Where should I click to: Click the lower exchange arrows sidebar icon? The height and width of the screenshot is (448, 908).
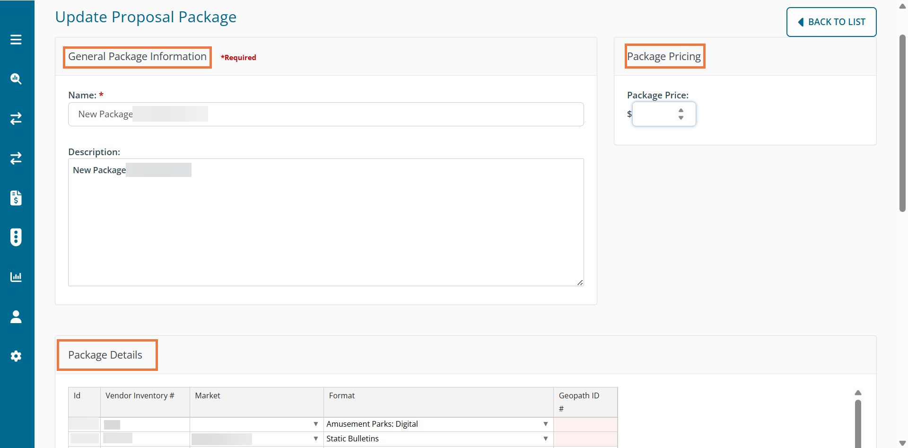coord(16,158)
